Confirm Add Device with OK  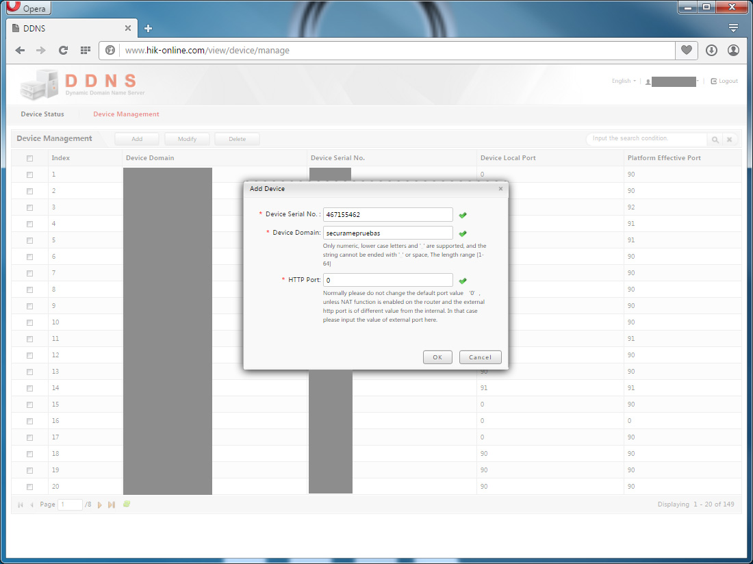437,357
